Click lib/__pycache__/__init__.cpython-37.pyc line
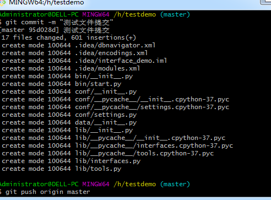This screenshot has height=200, width=271. pos(113,138)
